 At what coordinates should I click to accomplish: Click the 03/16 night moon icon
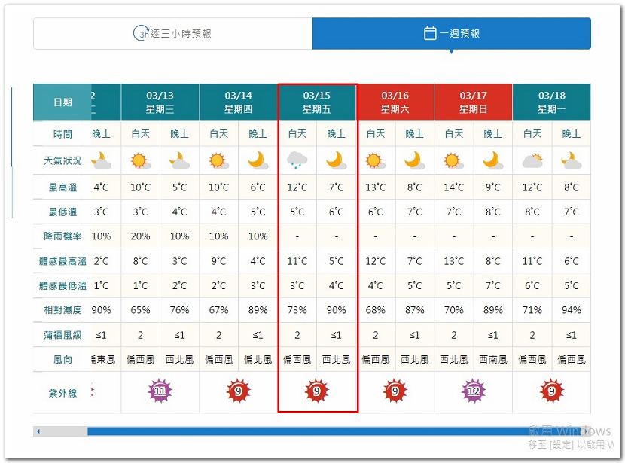coord(414,160)
